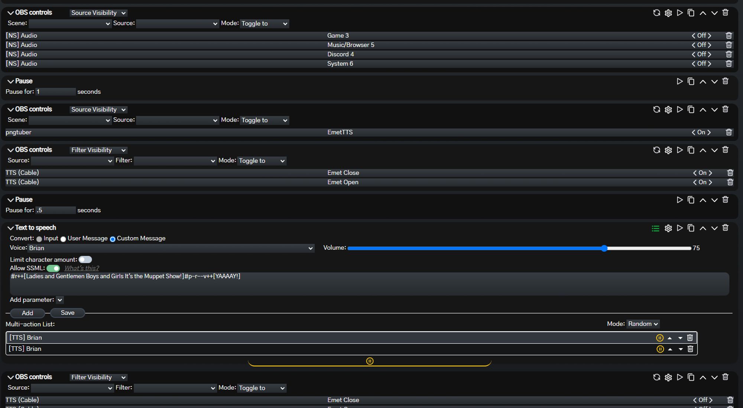Screen dimensions: 743x408
Task: Click the play button on Text to Speech action
Action: (x=679, y=228)
